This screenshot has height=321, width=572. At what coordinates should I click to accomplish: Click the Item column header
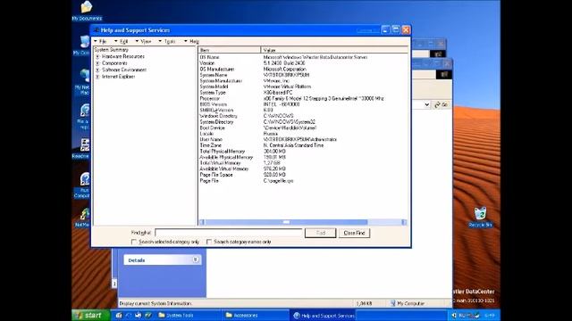pos(230,50)
